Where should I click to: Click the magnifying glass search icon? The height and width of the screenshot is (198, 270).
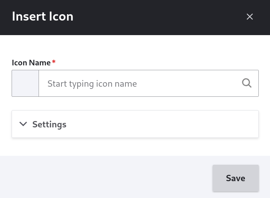tap(247, 83)
